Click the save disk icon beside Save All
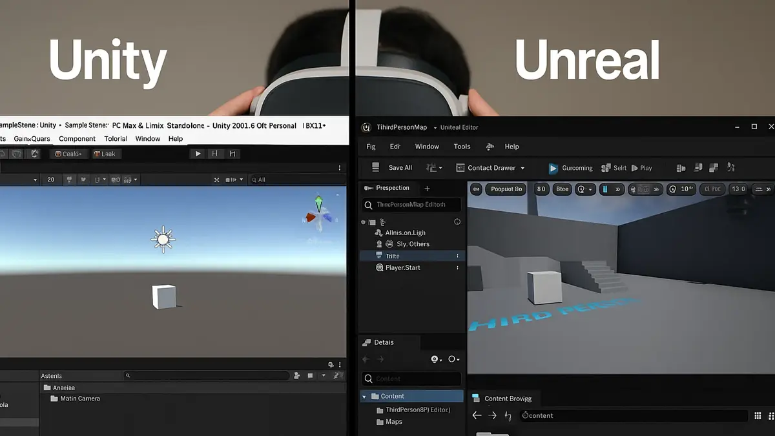 [376, 167]
